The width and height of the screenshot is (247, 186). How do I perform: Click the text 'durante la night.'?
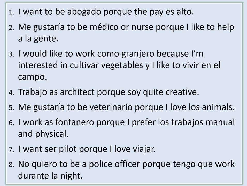[50, 176]
